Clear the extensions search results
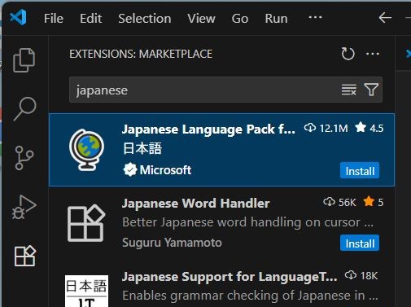 tap(348, 90)
